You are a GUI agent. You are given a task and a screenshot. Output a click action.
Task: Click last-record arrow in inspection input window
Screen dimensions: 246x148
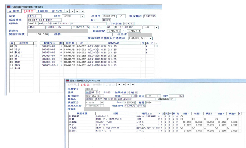132,84
